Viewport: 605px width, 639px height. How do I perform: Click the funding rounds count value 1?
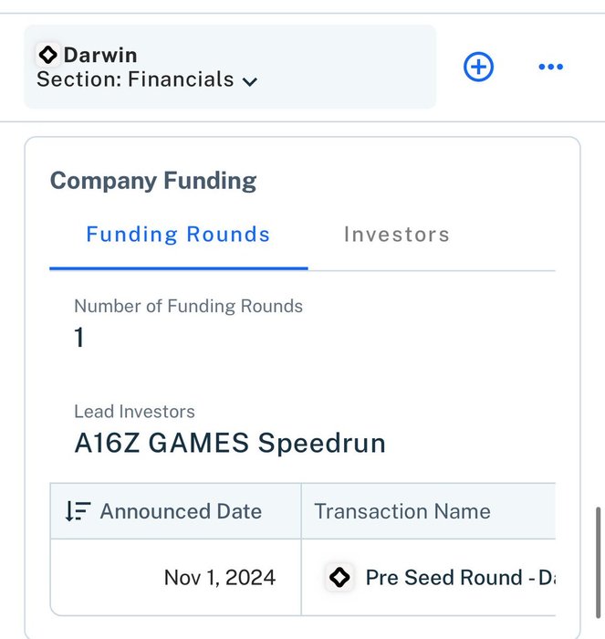pos(79,338)
